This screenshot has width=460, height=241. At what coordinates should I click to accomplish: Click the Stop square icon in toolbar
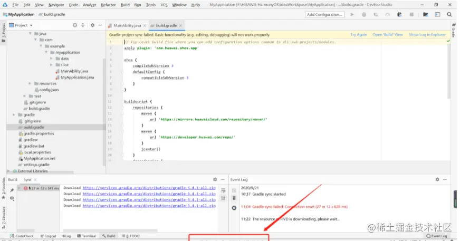411,14
